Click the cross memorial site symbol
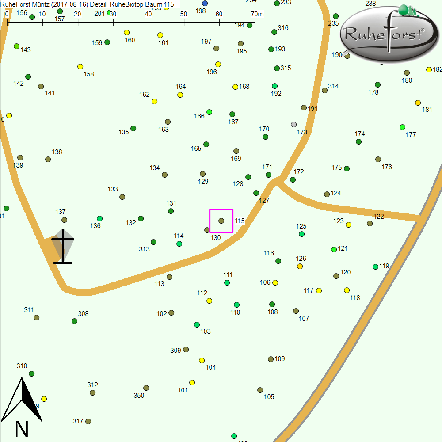442x442 pixels. (63, 246)
